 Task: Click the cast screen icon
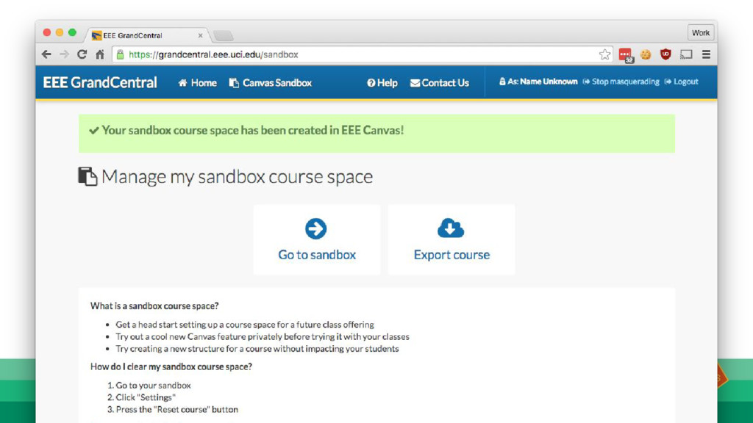686,54
